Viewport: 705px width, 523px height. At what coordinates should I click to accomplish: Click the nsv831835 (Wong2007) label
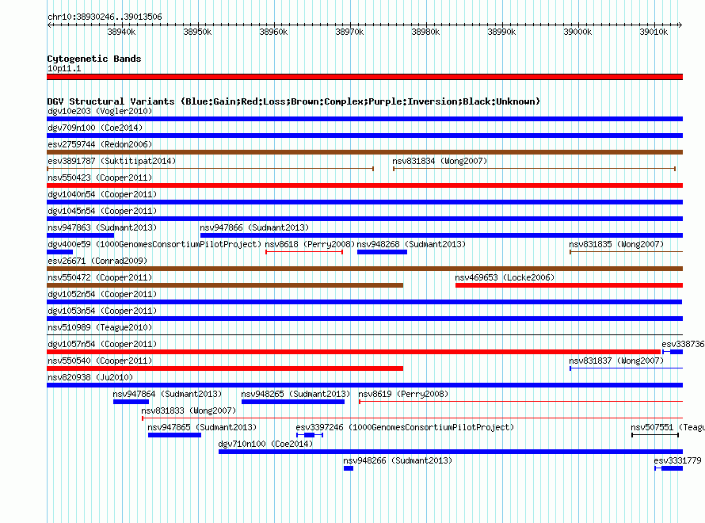616,244
